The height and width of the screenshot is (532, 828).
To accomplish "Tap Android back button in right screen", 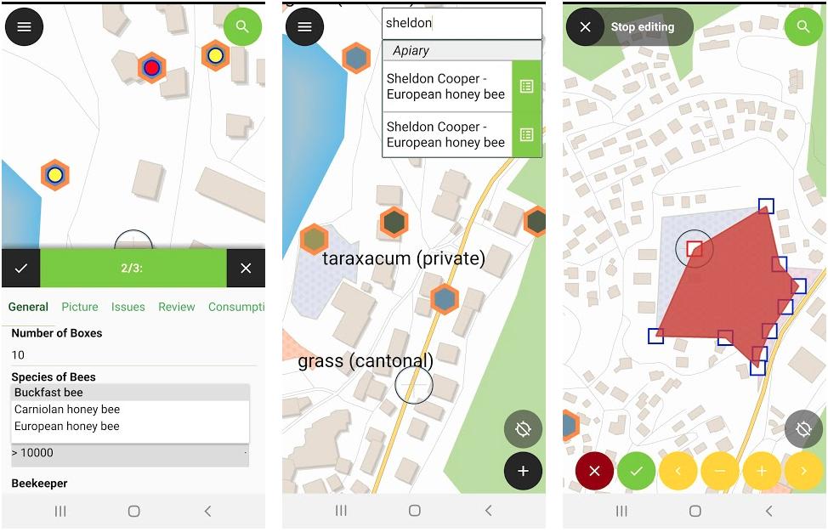I will tap(768, 511).
